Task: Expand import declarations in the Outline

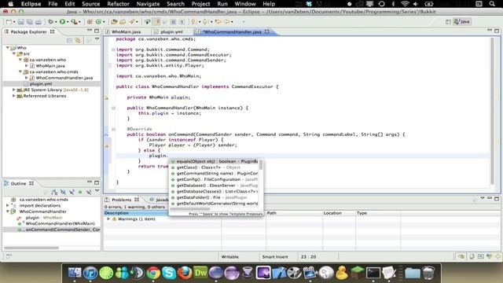Action: click(x=7, y=205)
